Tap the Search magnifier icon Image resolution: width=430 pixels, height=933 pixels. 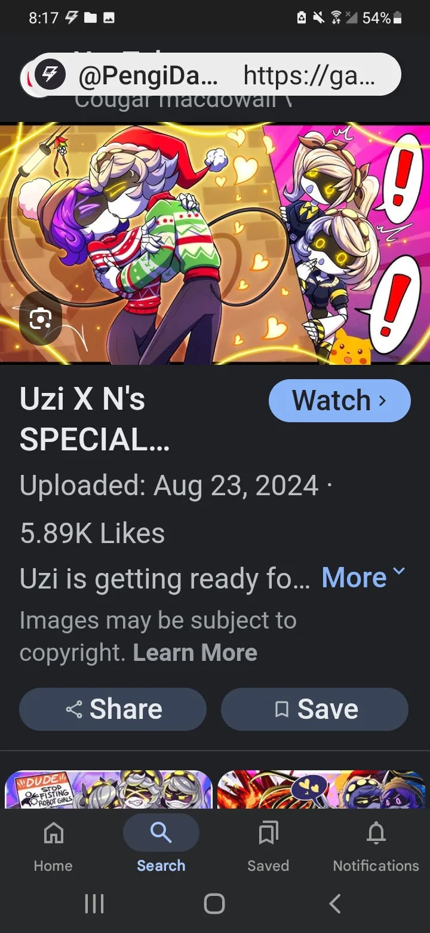(161, 832)
